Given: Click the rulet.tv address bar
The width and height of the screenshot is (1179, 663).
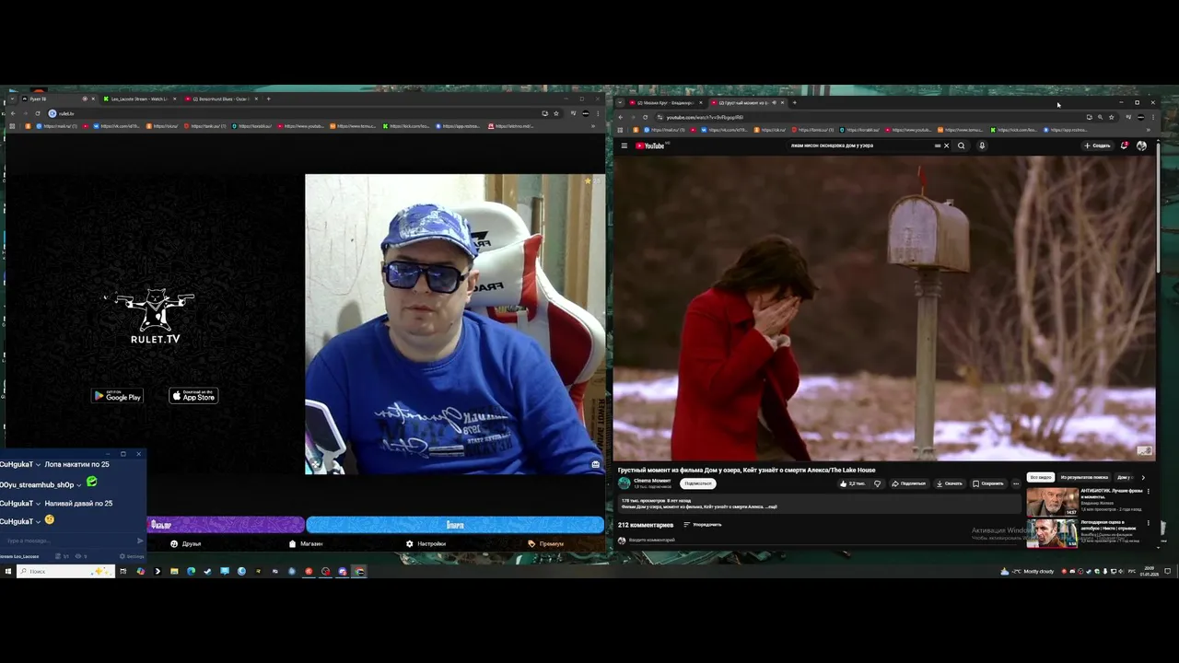Looking at the screenshot, I should point(295,113).
